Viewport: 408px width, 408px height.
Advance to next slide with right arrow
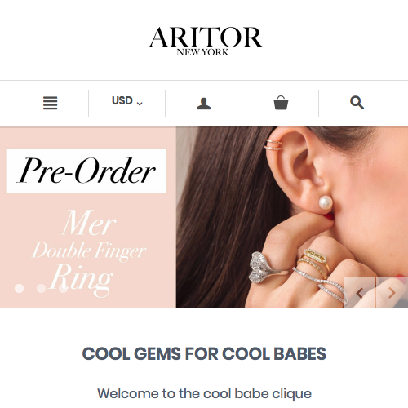click(x=392, y=293)
